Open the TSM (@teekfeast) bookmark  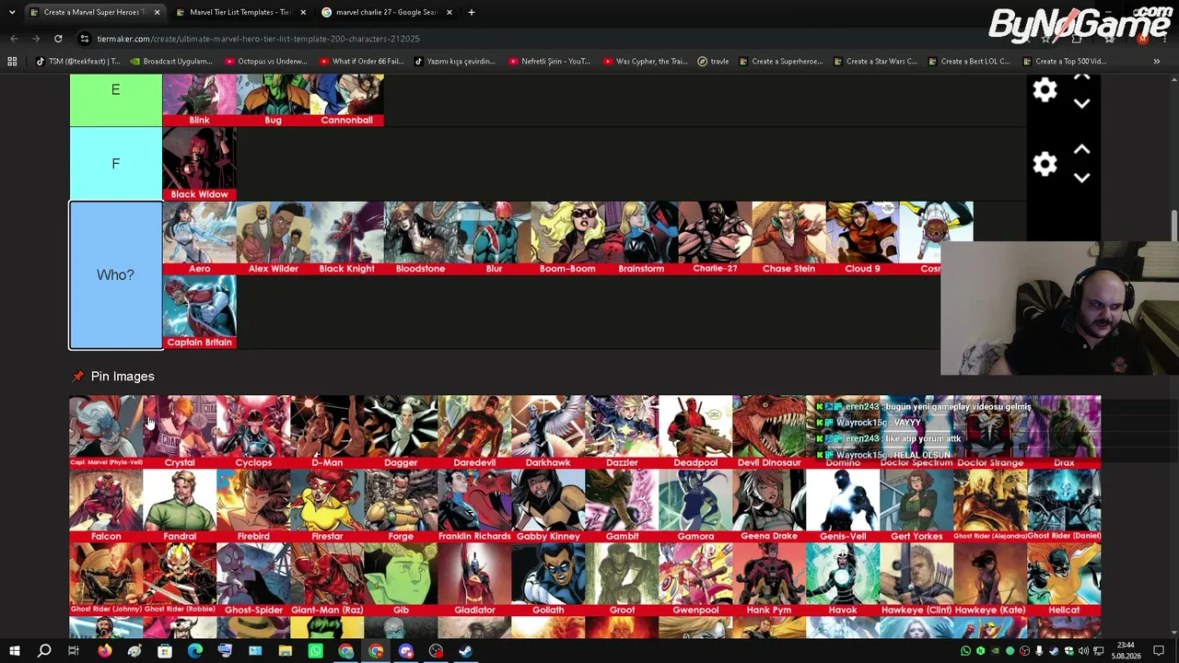click(77, 62)
